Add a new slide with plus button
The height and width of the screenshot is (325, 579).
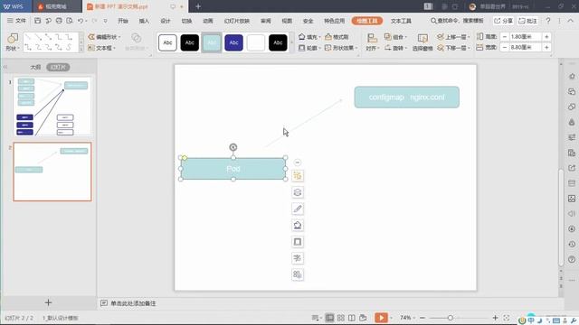[48, 302]
